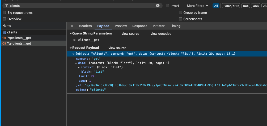
Task: Select the clients document request
Action: tap(12, 32)
